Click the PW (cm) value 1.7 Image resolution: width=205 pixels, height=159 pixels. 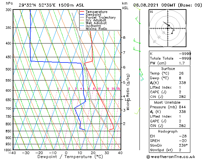[x=182, y=63]
